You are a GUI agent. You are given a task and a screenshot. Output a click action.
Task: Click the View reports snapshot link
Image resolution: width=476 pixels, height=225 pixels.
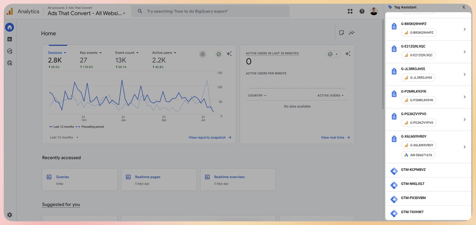click(x=210, y=137)
